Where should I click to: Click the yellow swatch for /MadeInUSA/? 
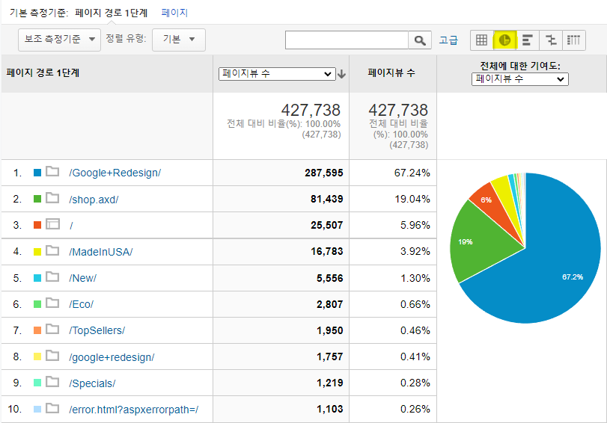(37, 252)
